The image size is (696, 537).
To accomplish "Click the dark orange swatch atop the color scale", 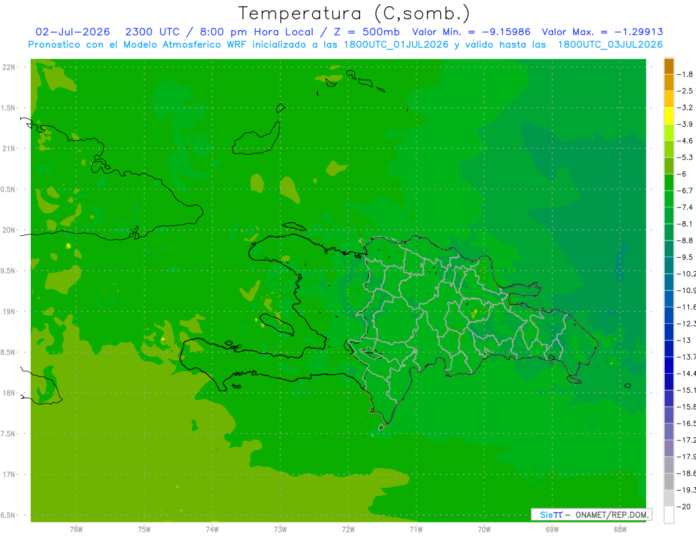I will click(x=669, y=66).
